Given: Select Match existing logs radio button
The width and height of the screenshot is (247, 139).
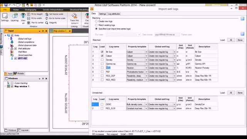Looking at the screenshot, I should [x=96, y=25].
